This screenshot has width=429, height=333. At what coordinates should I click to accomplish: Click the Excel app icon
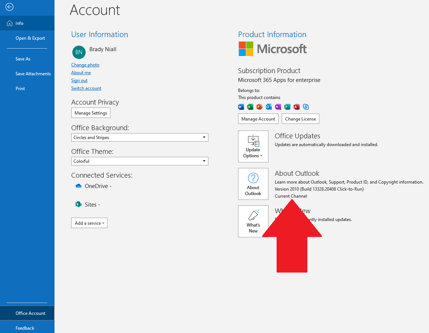(x=250, y=107)
